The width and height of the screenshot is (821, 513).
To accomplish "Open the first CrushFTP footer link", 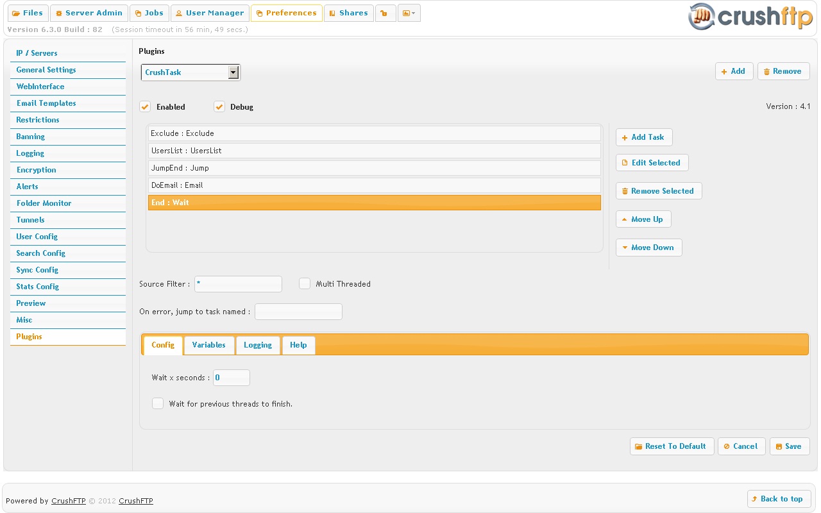I will [x=69, y=501].
